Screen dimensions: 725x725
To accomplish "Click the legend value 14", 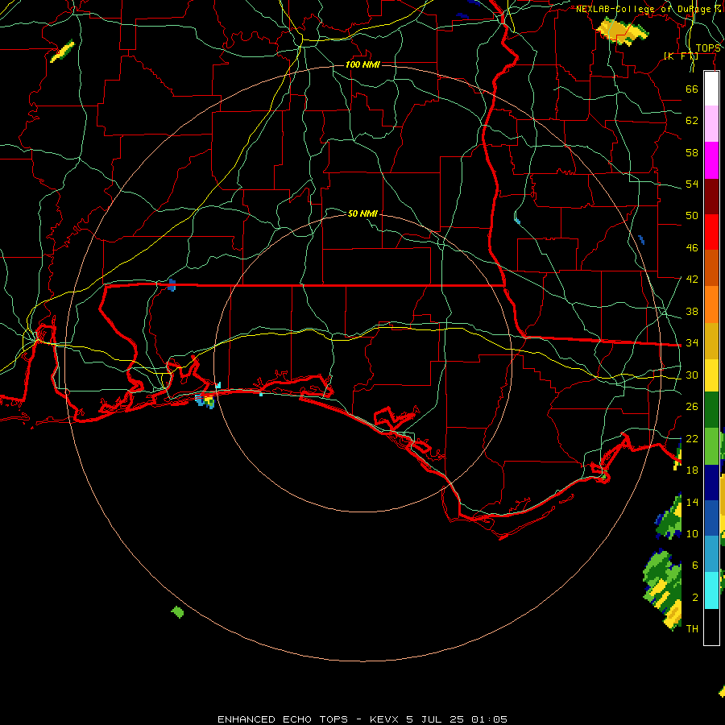I will coord(692,502).
